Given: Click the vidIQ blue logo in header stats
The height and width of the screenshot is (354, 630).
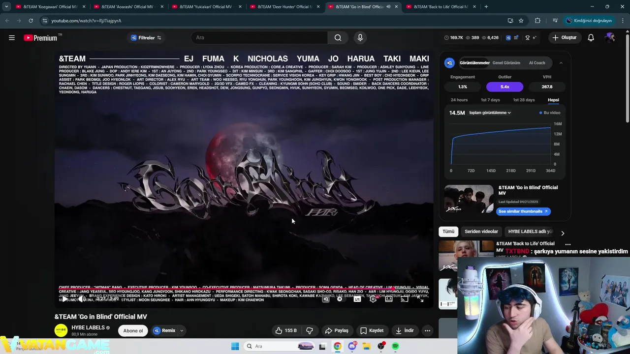Looking at the screenshot, I should [508, 38].
